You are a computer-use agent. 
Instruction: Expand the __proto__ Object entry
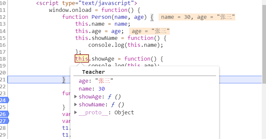(x=76, y=112)
